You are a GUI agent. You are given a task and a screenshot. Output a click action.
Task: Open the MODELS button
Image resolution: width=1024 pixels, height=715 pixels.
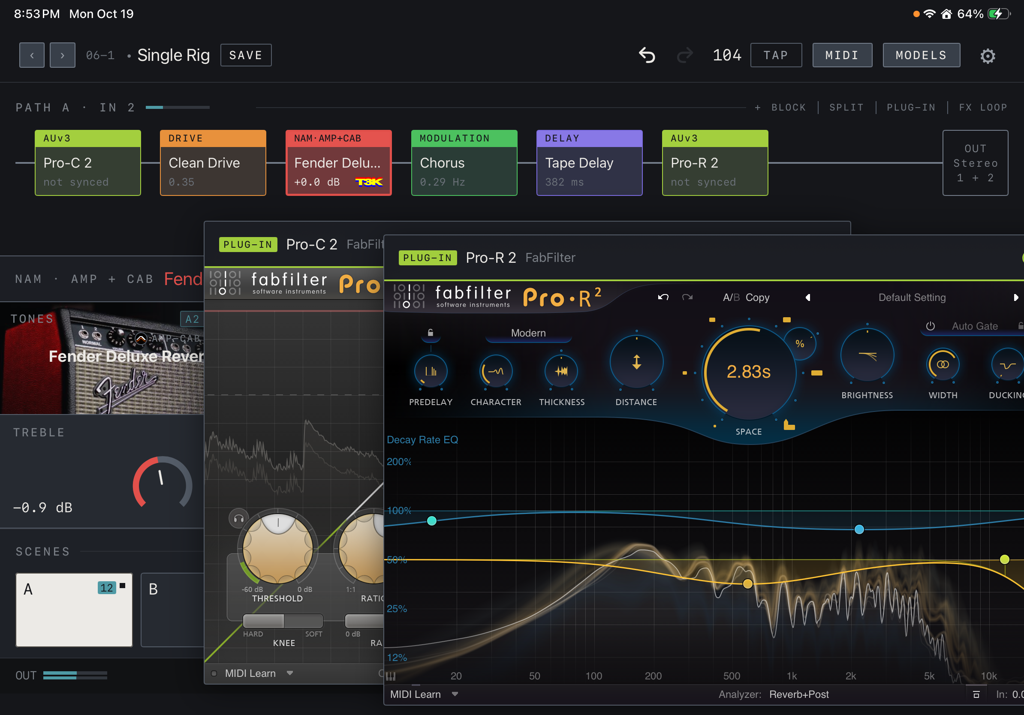922,55
